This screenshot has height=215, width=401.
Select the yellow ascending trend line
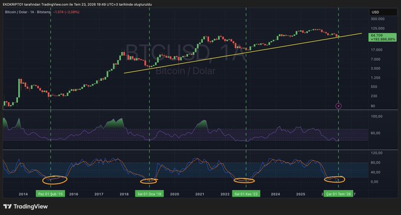[243, 53]
